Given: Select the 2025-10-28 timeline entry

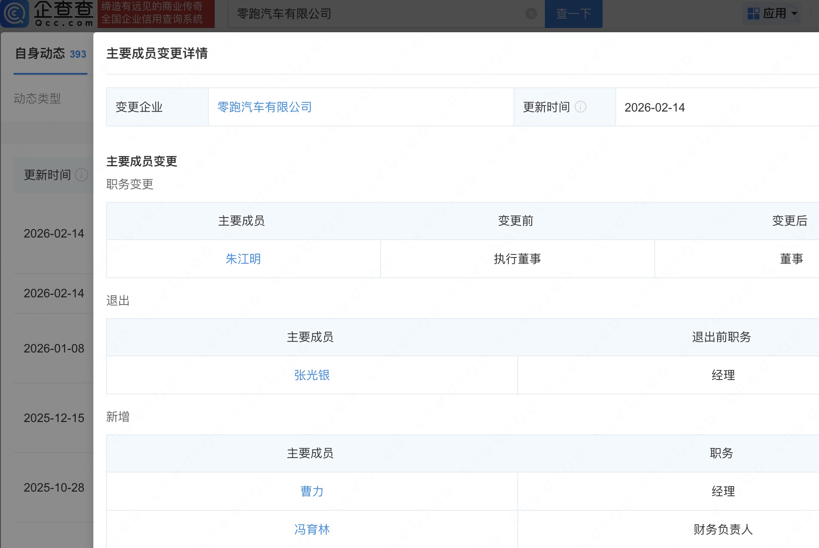Looking at the screenshot, I should click(x=54, y=488).
